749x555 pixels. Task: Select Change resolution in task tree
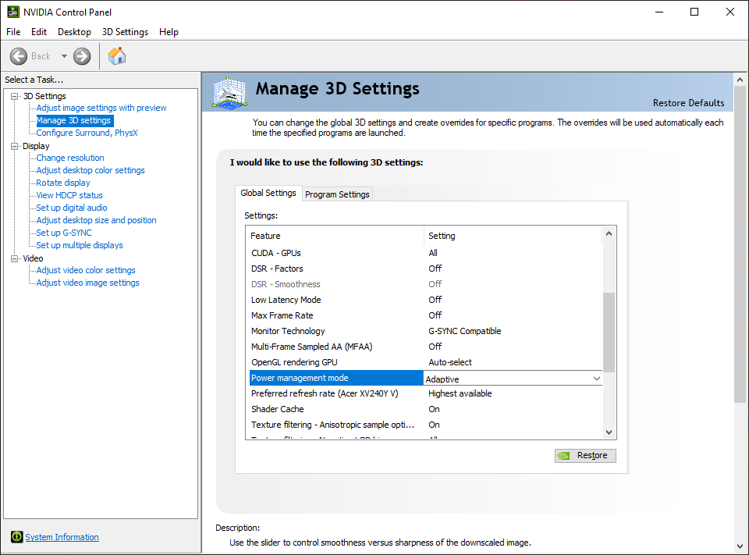(x=70, y=158)
